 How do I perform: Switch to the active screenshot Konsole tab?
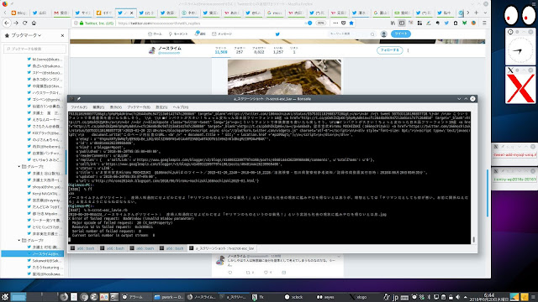[x=222, y=248]
